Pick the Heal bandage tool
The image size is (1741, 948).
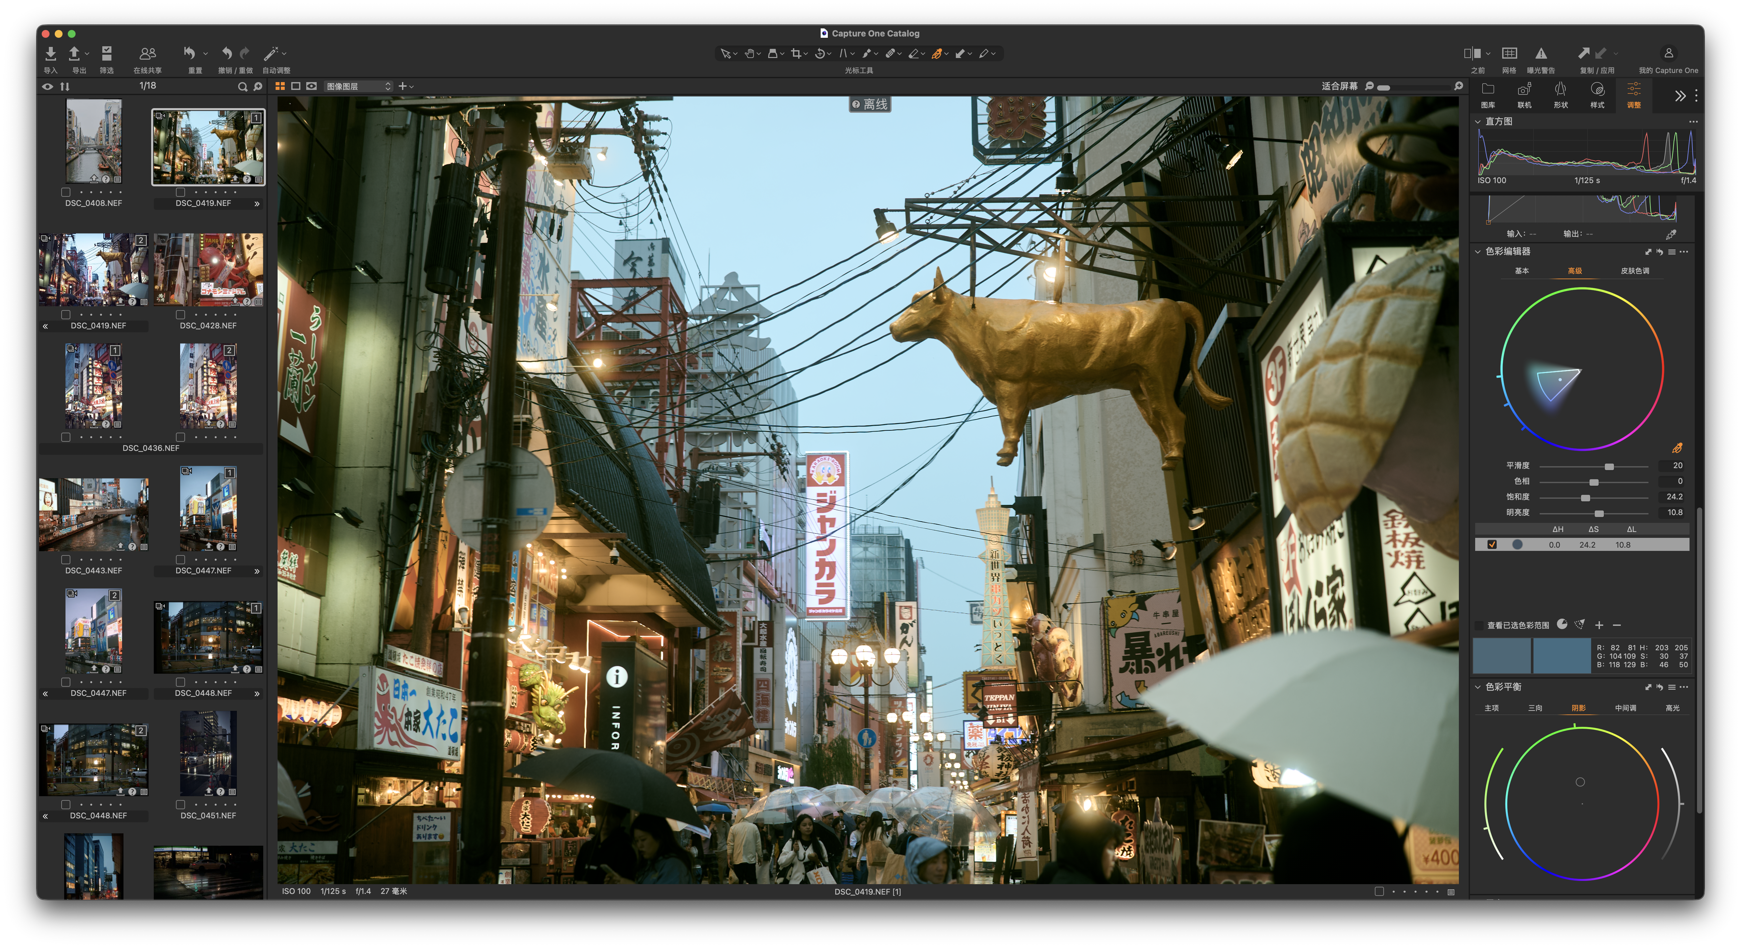click(x=890, y=53)
